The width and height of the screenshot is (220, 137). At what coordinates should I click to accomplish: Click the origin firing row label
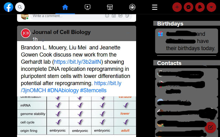29,131
